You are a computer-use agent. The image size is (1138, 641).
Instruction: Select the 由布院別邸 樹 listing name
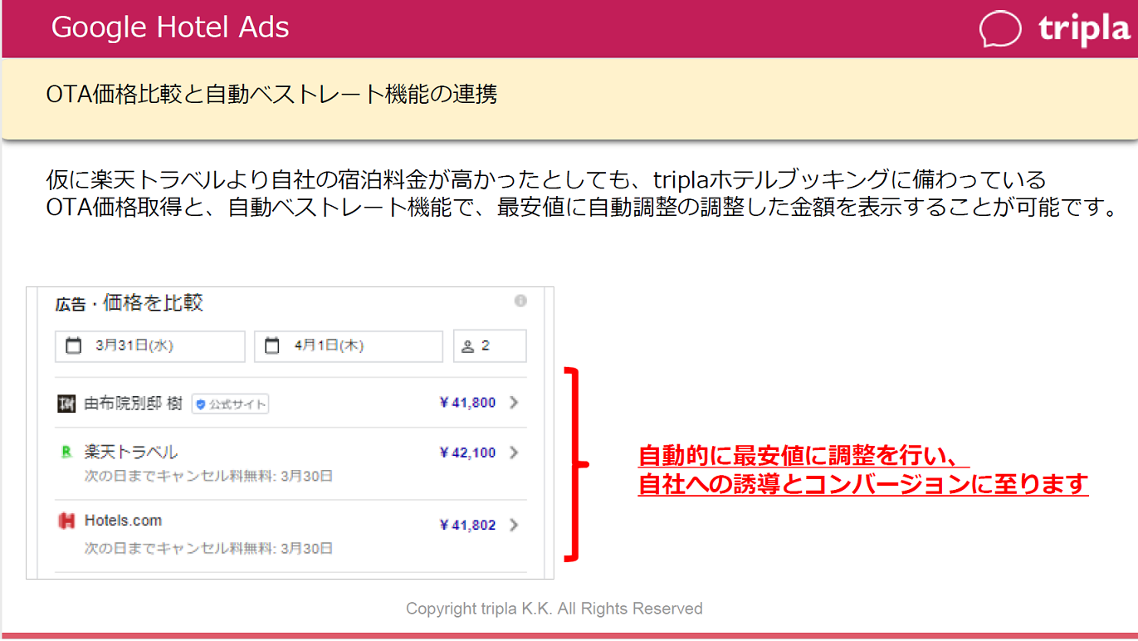(134, 404)
